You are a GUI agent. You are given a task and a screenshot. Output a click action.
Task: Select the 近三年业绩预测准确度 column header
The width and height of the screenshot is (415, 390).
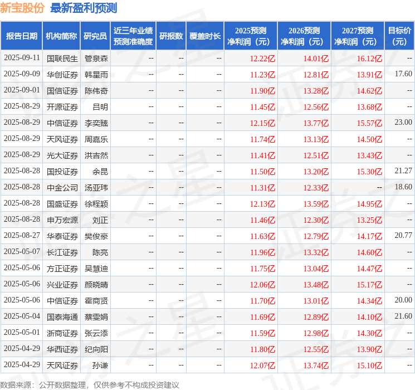[x=133, y=36]
